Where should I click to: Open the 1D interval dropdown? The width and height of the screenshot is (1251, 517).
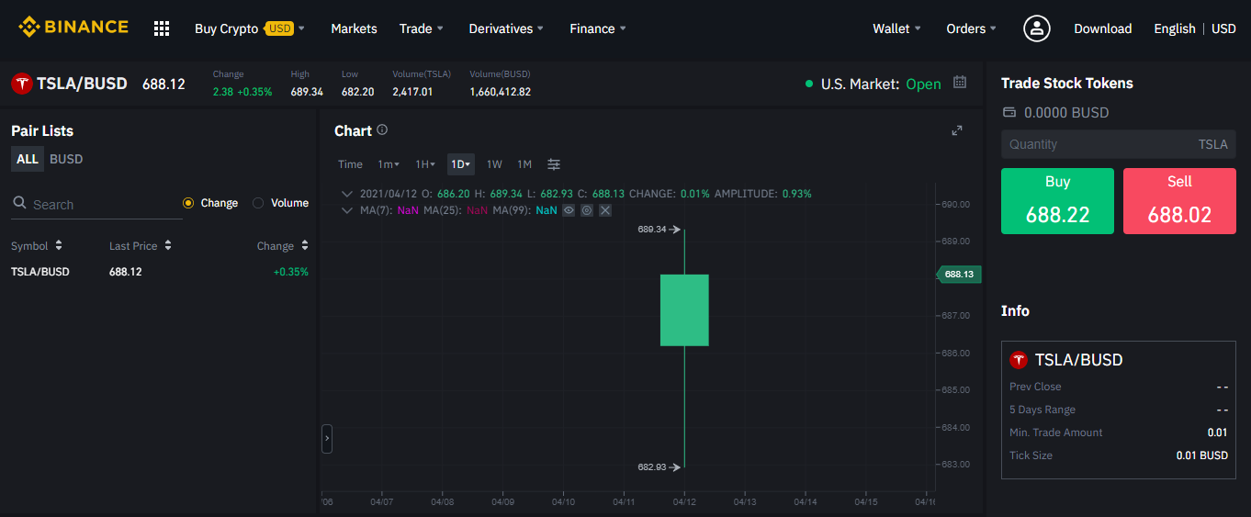[461, 164]
